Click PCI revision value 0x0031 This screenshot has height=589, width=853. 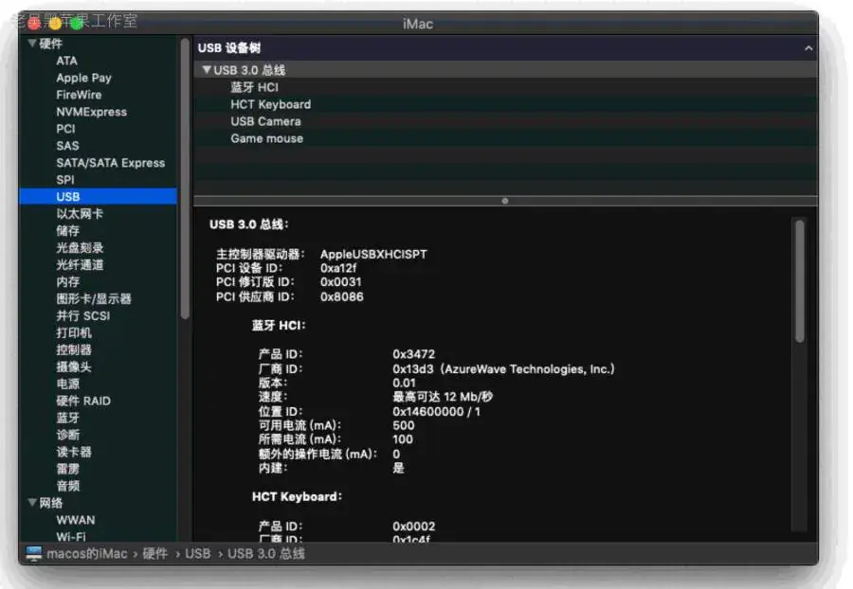click(x=340, y=282)
